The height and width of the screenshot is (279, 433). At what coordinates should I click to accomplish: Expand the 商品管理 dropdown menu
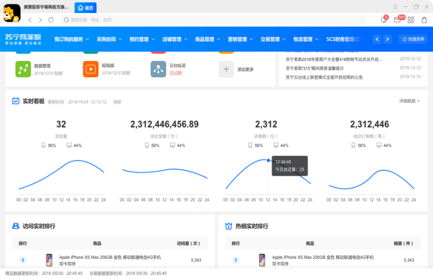(207, 39)
